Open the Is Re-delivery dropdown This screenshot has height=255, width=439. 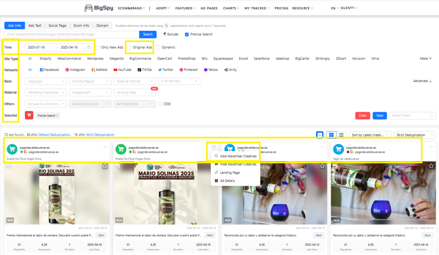point(179,81)
